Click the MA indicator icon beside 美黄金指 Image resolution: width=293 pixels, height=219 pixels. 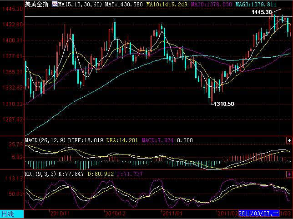[x=55, y=4]
